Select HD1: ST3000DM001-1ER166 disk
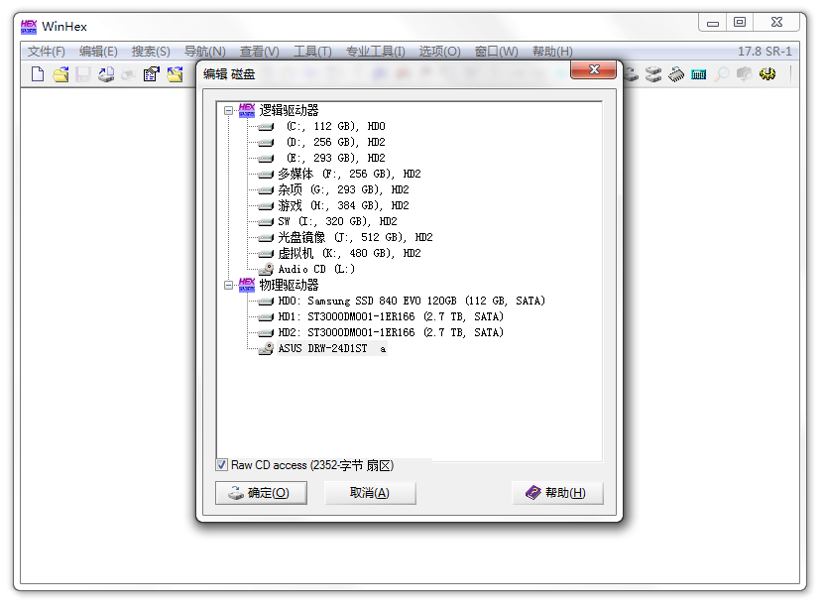825x610 pixels. point(391,316)
